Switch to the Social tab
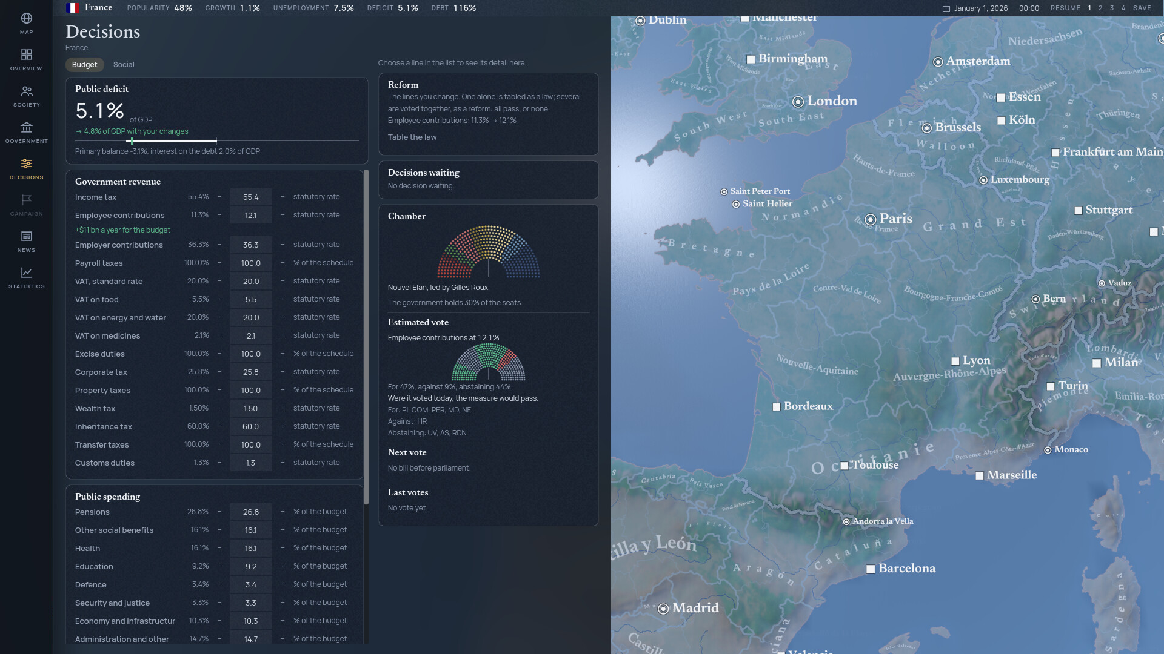The image size is (1164, 654). 124,65
